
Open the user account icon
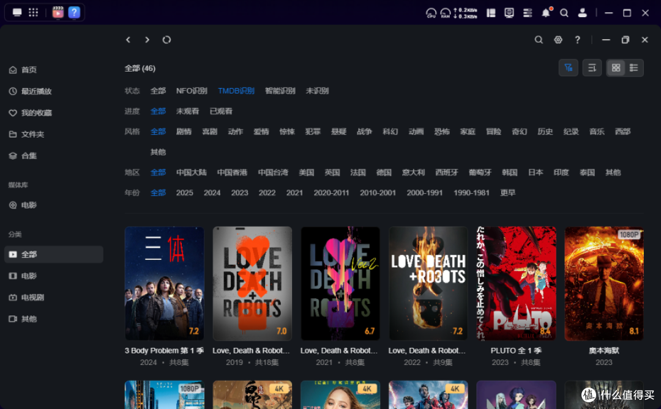tap(582, 13)
